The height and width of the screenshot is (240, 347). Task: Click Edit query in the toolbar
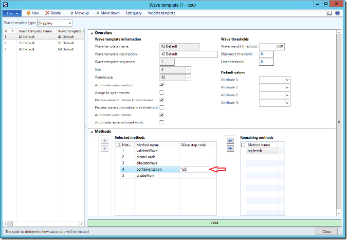(x=134, y=13)
